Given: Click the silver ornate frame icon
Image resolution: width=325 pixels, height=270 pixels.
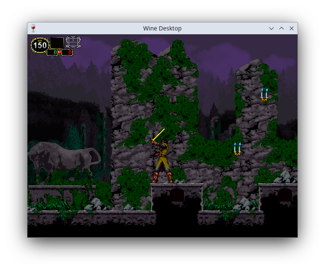Looking at the screenshot, I should pos(73,42).
